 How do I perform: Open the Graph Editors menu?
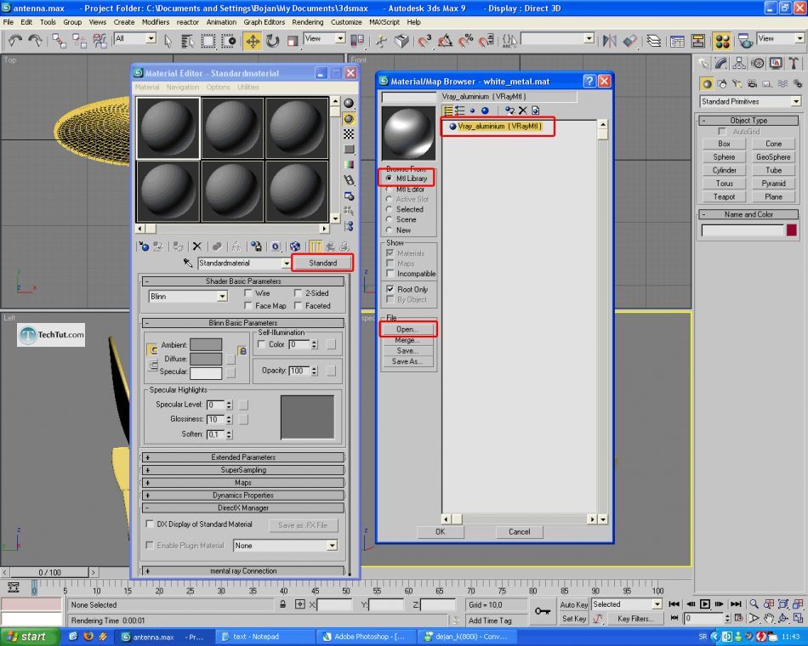click(x=264, y=22)
